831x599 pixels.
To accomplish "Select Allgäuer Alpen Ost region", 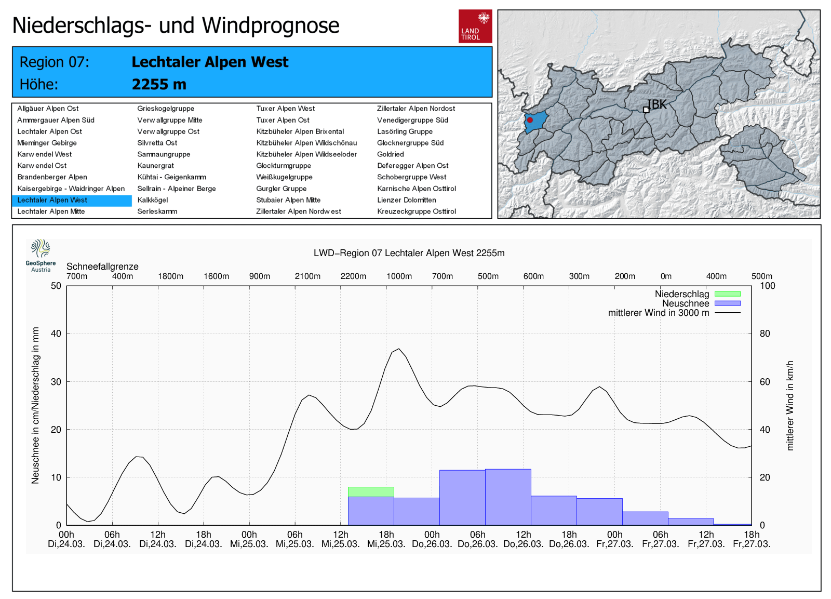I will (x=48, y=109).
